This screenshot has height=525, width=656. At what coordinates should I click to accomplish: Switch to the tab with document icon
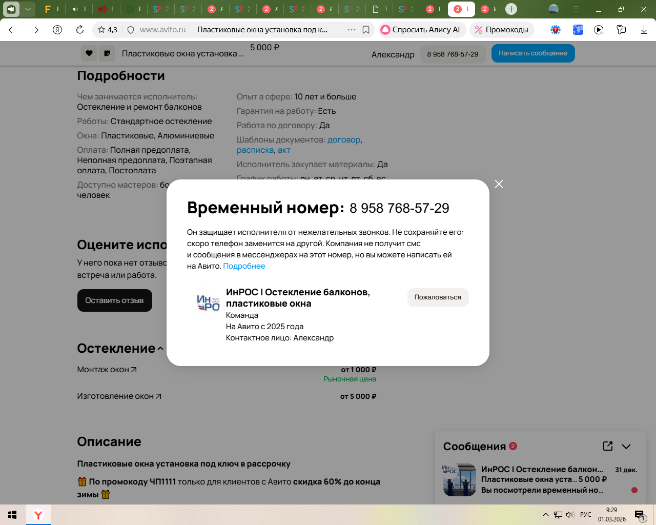click(379, 9)
